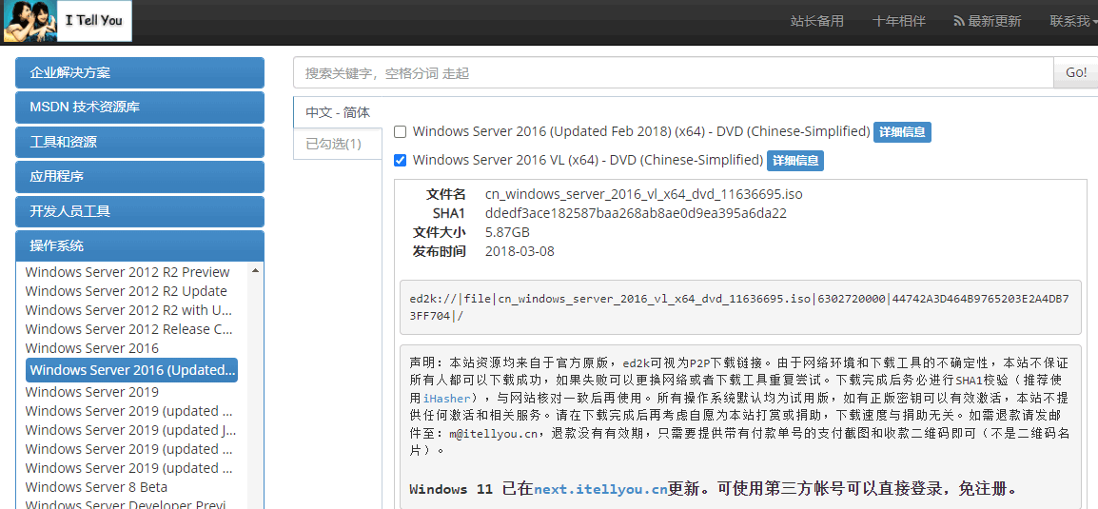Open 详细信息 for Updated Feb 2018 DVD

902,132
